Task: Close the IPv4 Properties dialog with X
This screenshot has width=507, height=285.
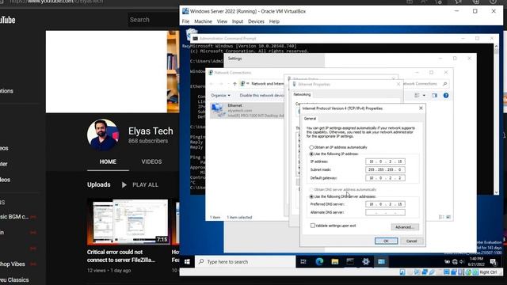Action: (x=421, y=108)
